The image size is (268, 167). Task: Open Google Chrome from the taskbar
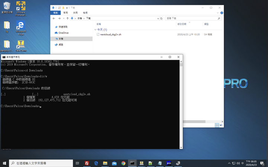[x=123, y=163]
